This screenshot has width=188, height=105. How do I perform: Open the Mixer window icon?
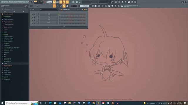click(103, 6)
